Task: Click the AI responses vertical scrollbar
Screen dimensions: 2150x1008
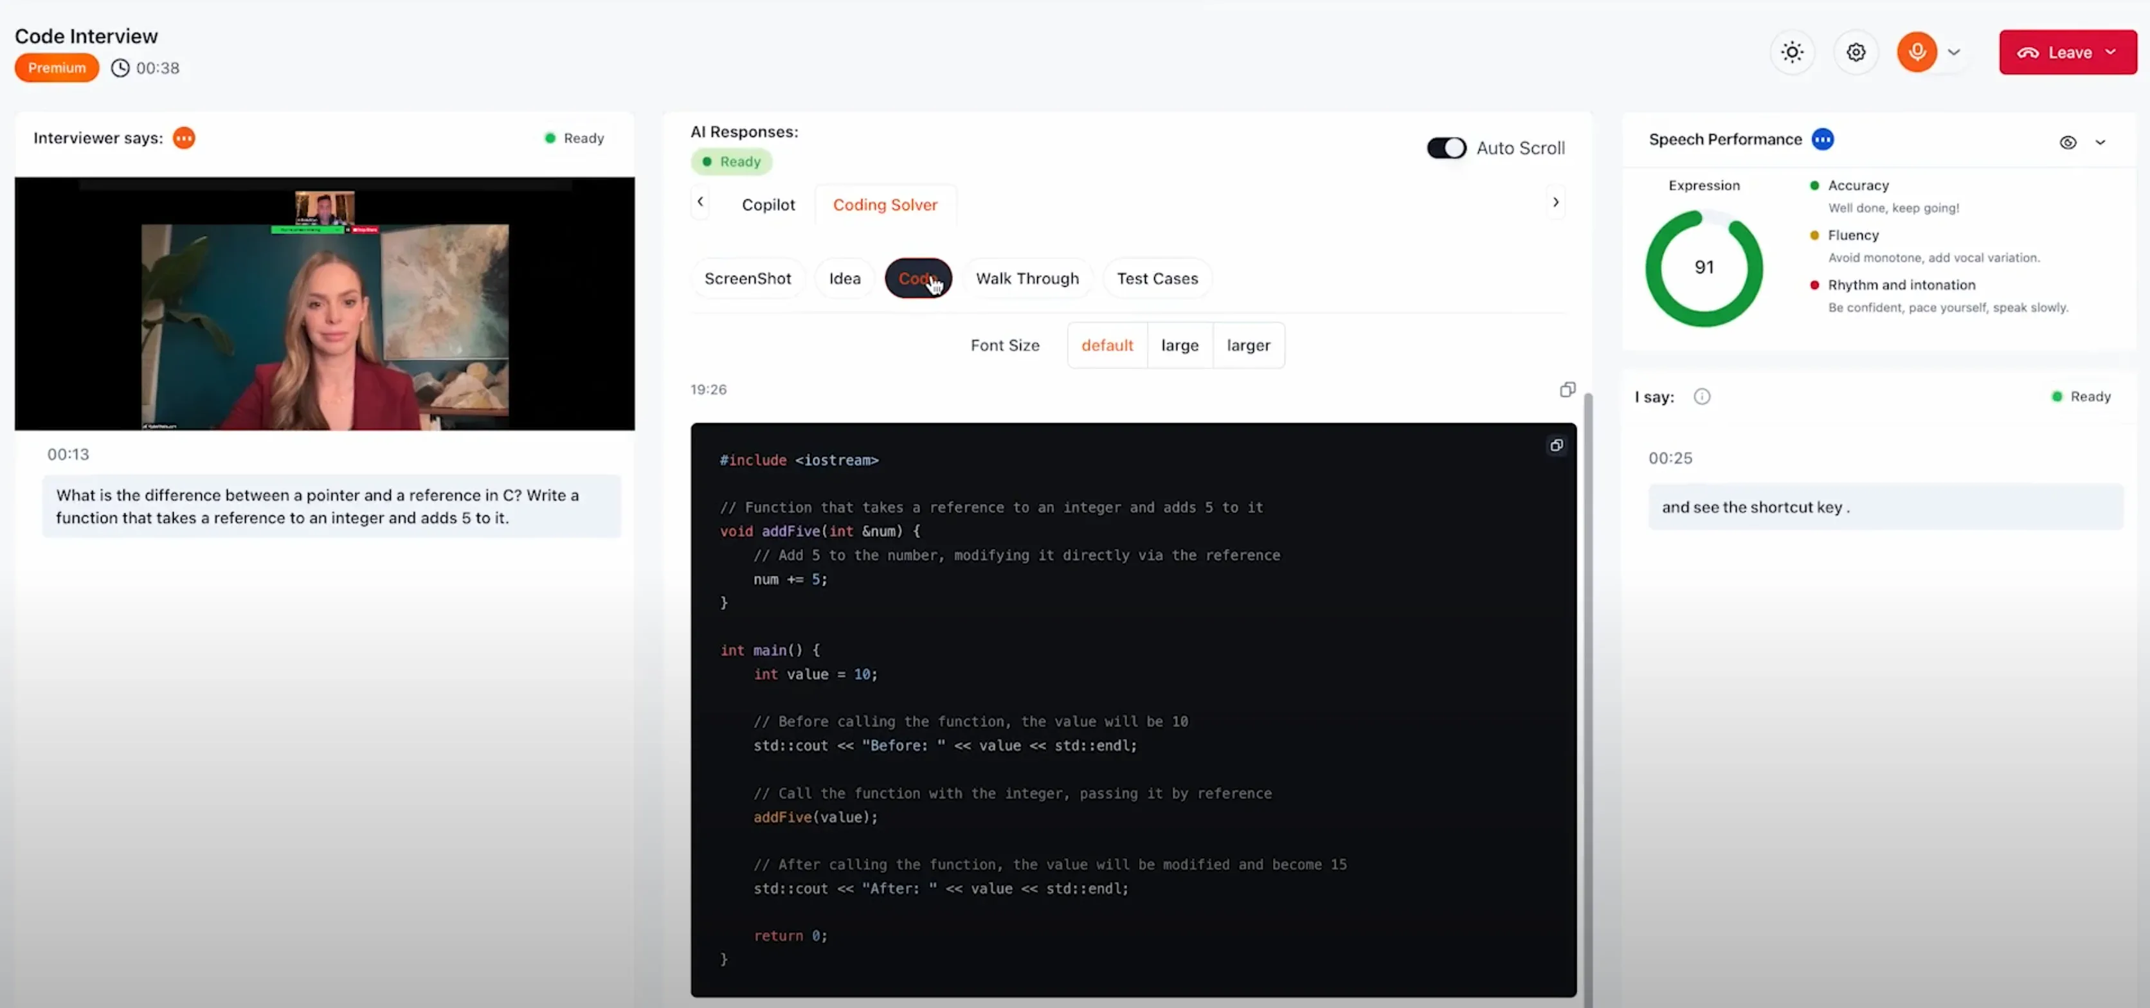Action: click(1587, 667)
